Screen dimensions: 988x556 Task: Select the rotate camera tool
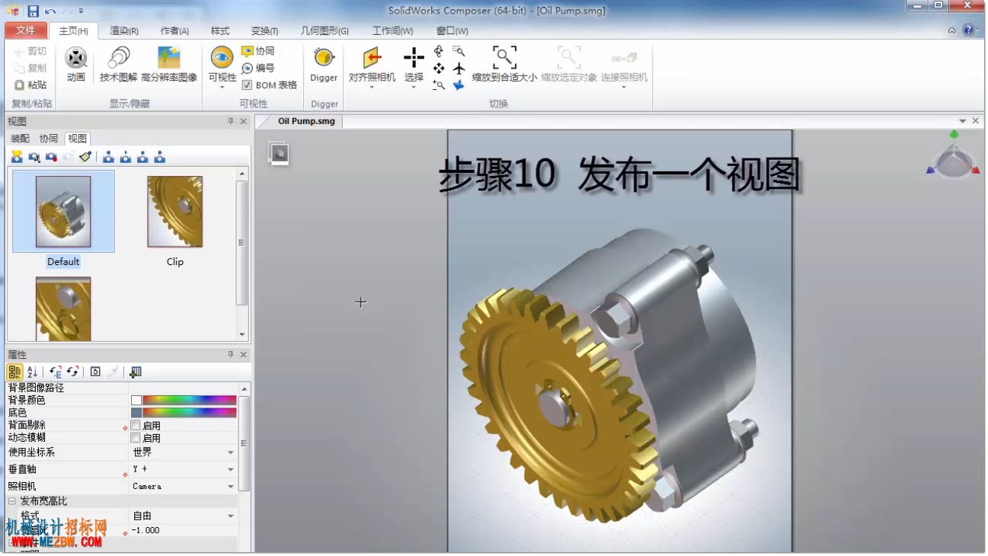[439, 51]
